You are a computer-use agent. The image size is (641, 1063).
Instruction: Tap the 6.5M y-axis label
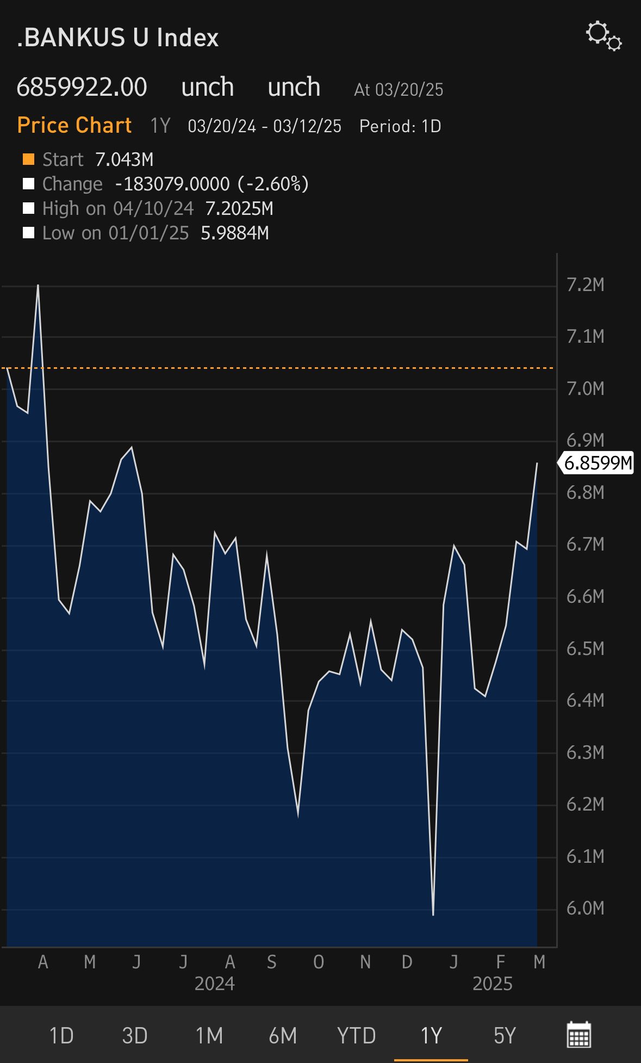[x=586, y=648]
